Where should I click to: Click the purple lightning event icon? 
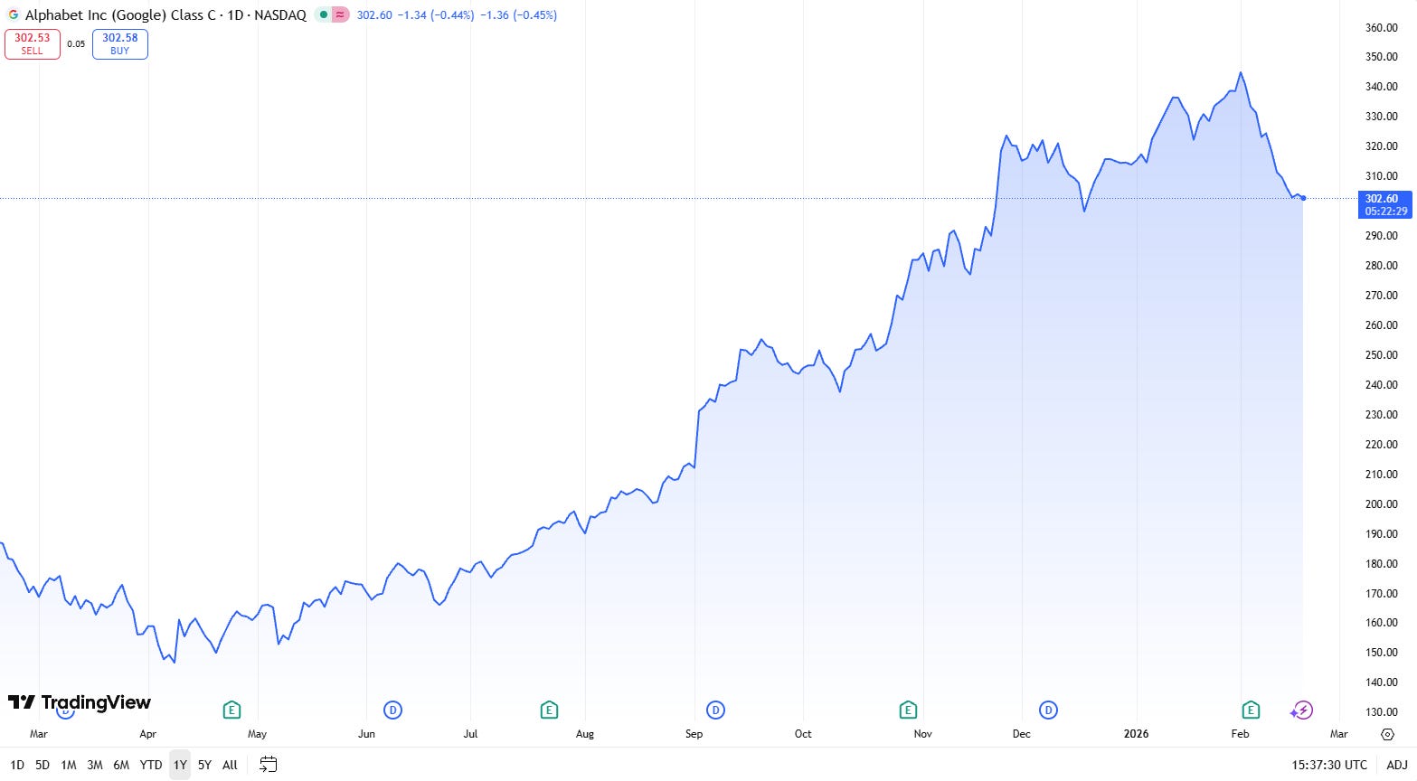click(x=1301, y=710)
